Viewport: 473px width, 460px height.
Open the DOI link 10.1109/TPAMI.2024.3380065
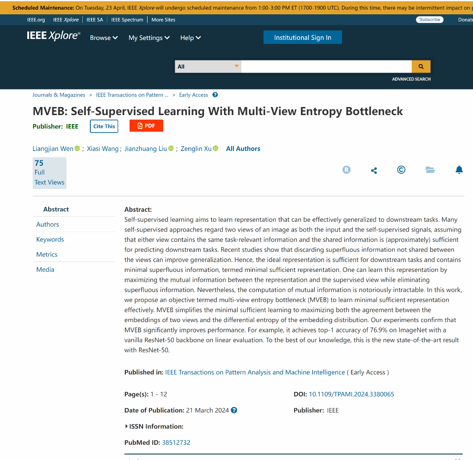click(351, 394)
